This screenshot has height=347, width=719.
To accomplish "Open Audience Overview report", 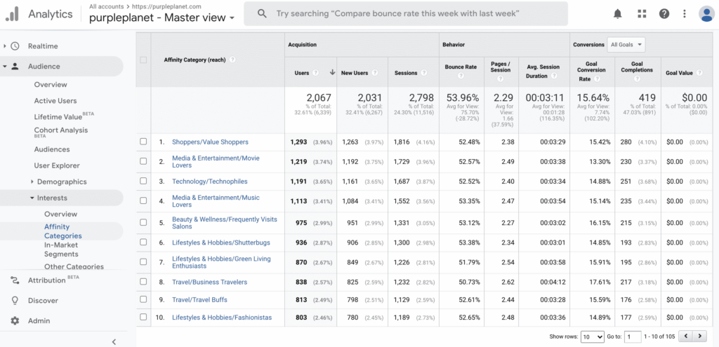I will [x=51, y=85].
